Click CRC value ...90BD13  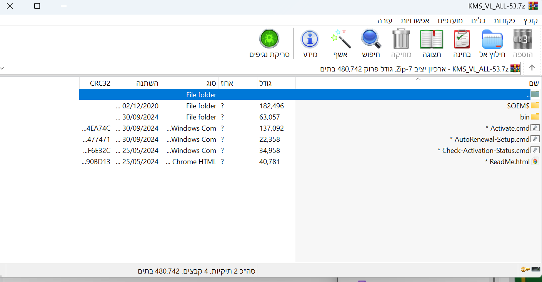97,162
